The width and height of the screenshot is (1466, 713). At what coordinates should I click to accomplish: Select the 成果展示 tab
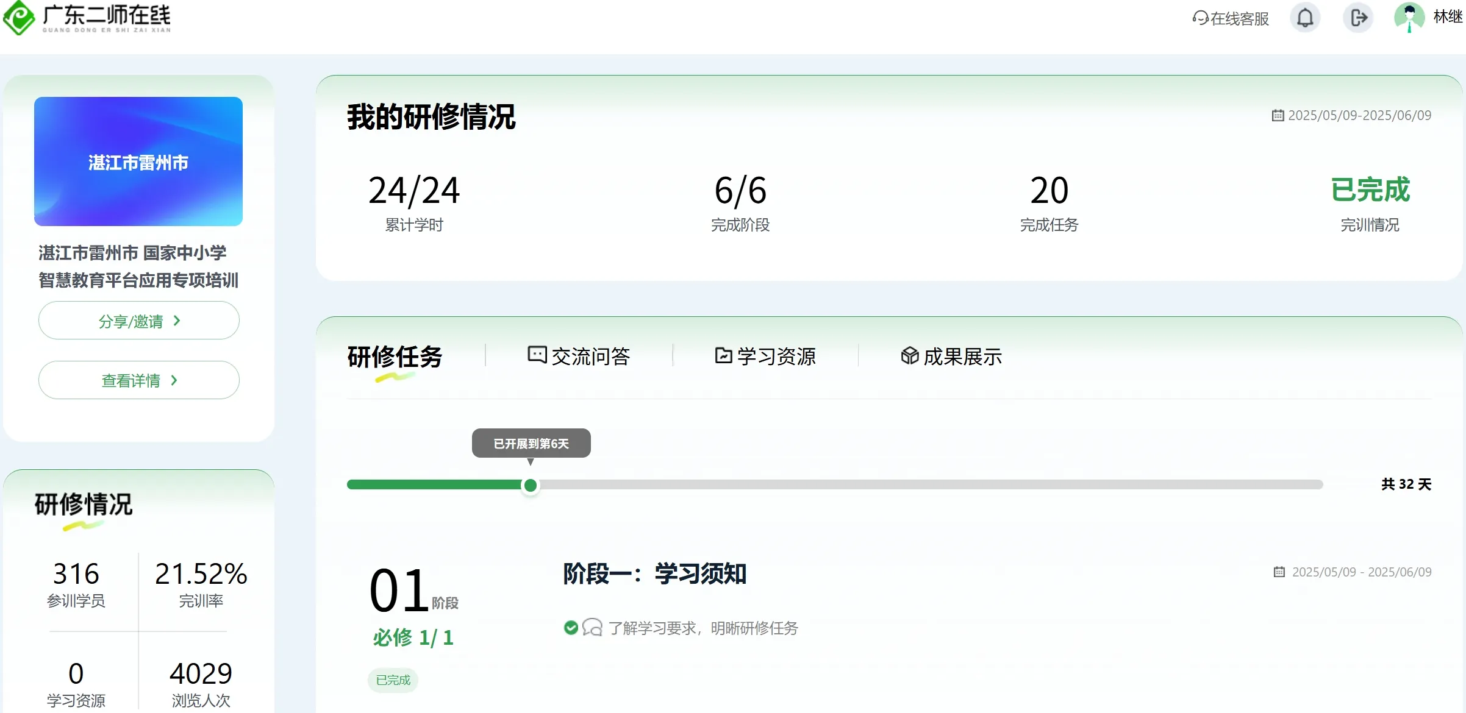[951, 357]
